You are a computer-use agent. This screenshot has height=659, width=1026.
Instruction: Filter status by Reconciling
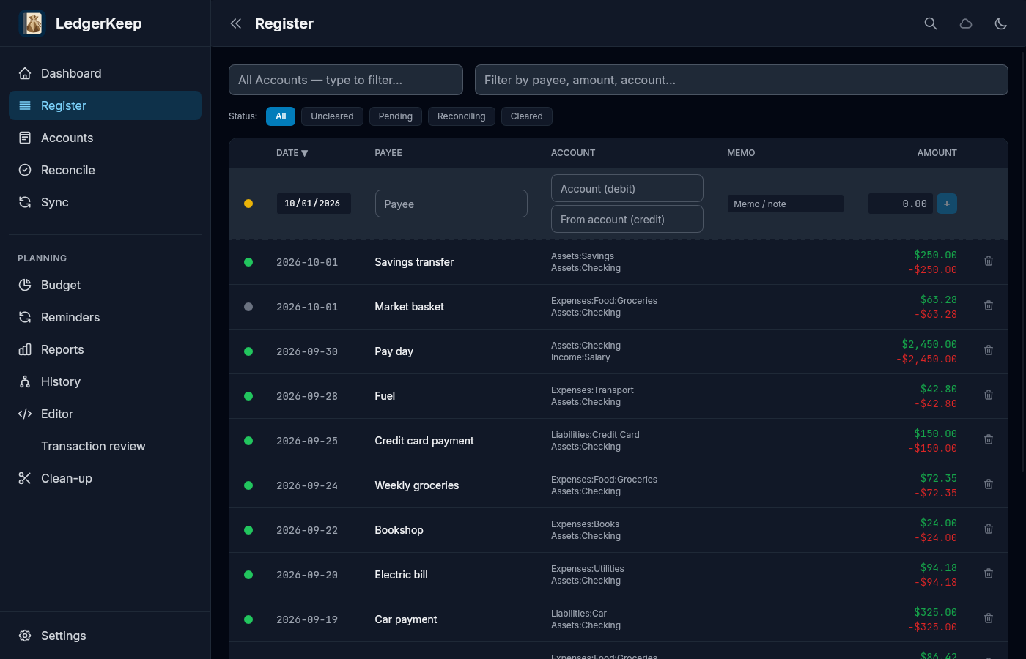click(x=462, y=116)
